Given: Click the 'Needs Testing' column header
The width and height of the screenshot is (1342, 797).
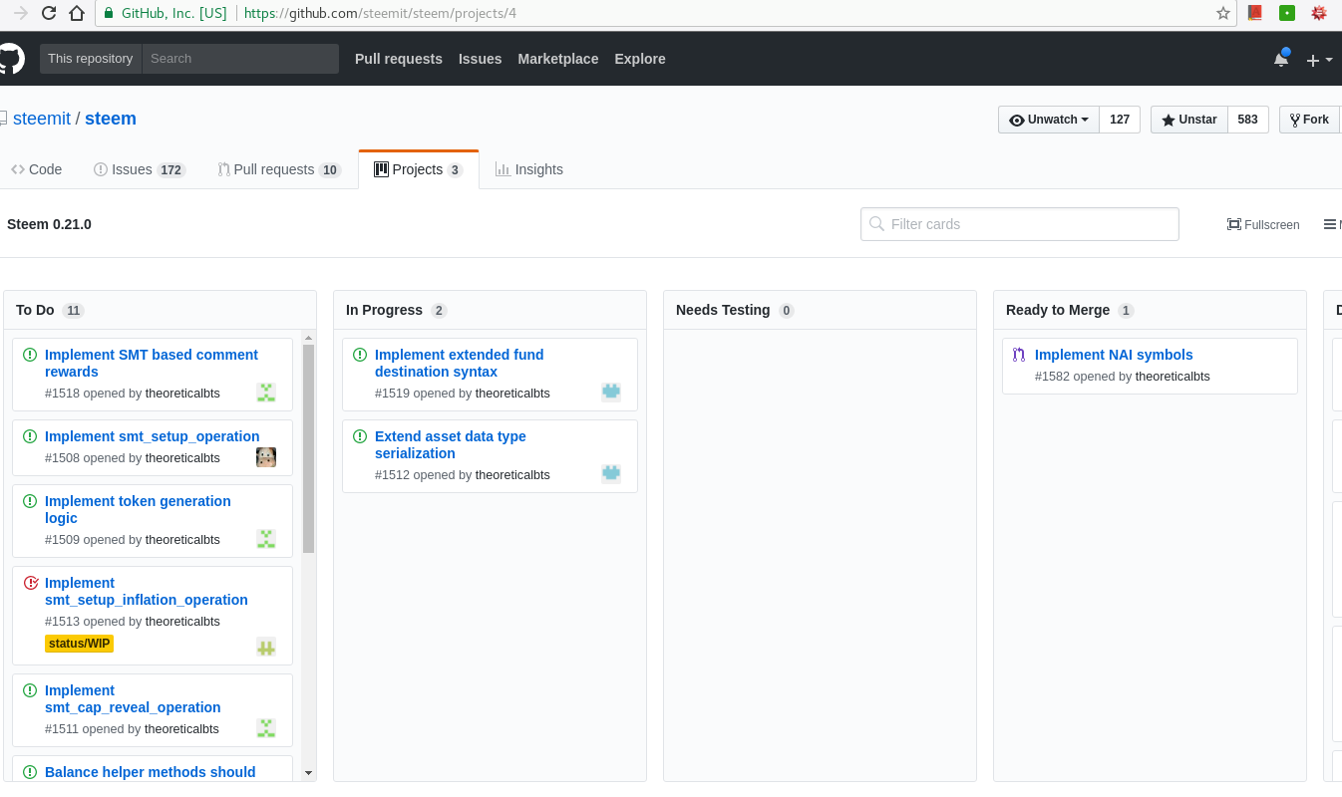Looking at the screenshot, I should click(723, 310).
